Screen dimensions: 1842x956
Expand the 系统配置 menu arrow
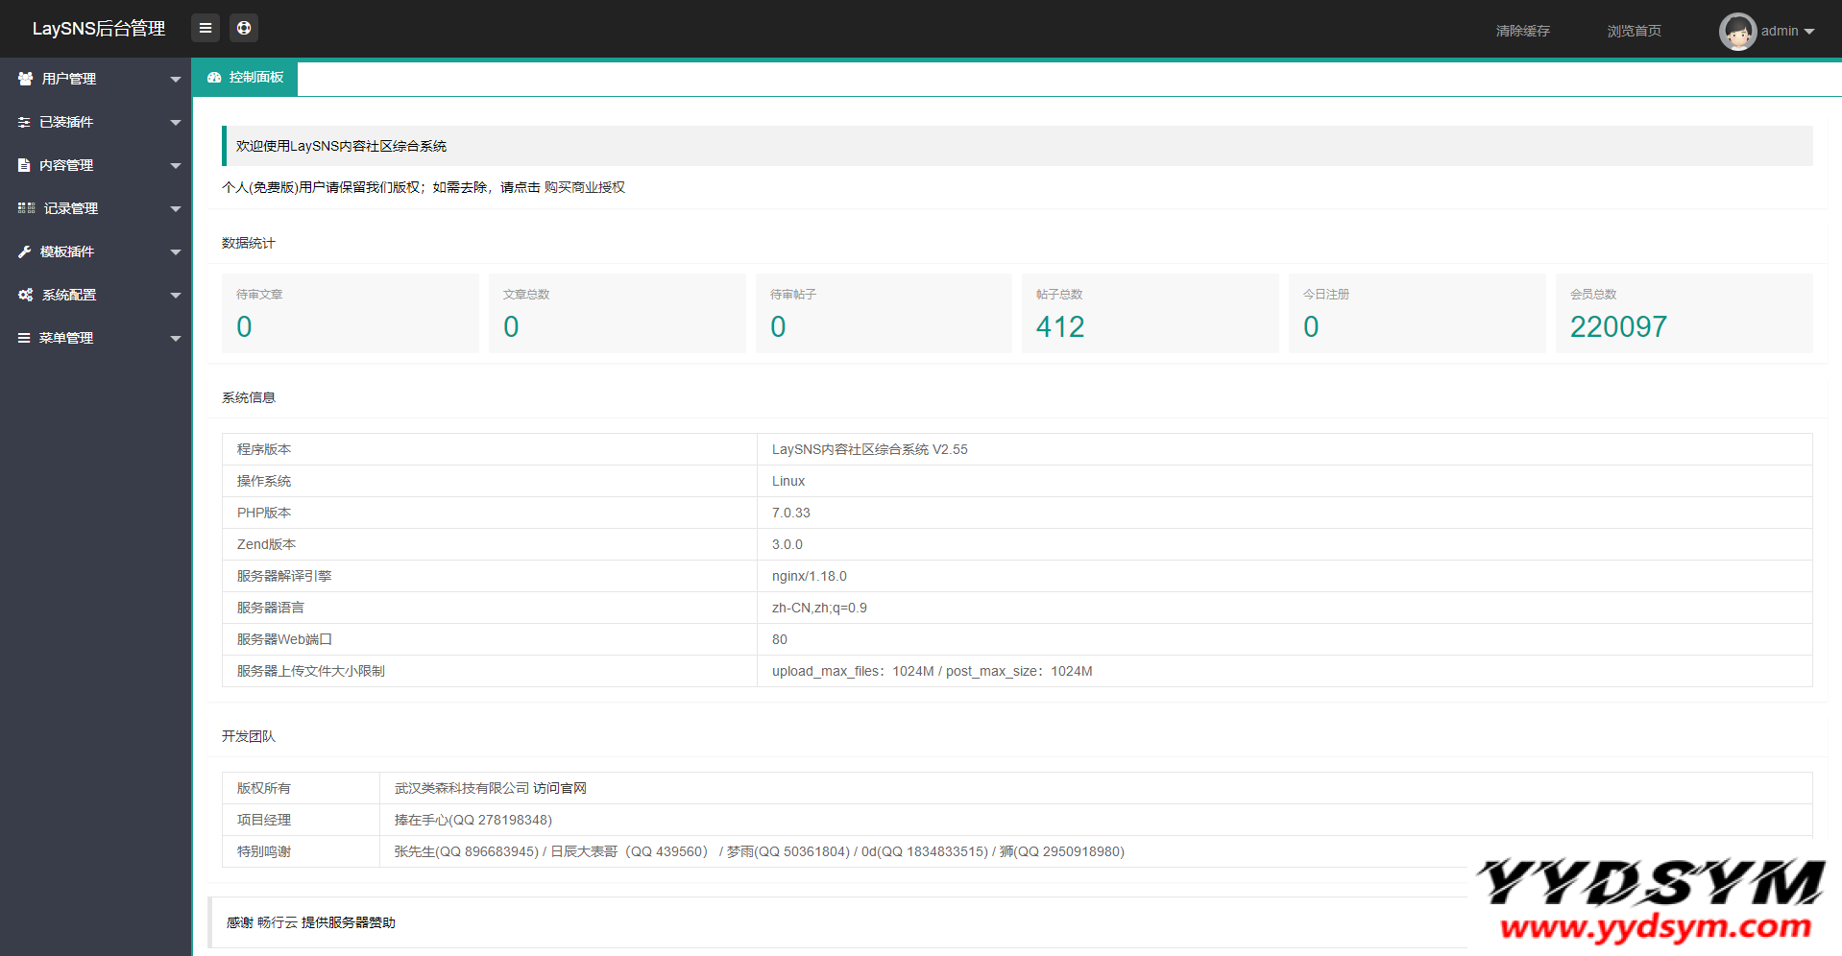click(x=175, y=296)
